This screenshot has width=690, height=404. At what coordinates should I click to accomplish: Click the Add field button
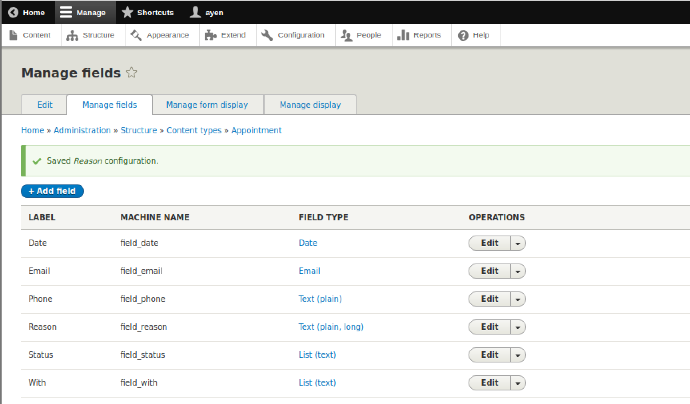(52, 191)
